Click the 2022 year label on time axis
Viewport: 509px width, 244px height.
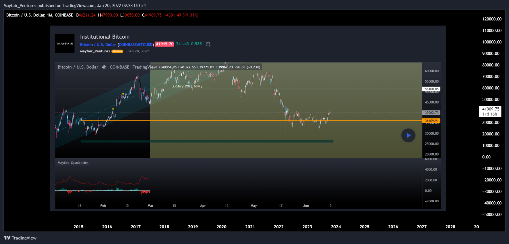279,227
